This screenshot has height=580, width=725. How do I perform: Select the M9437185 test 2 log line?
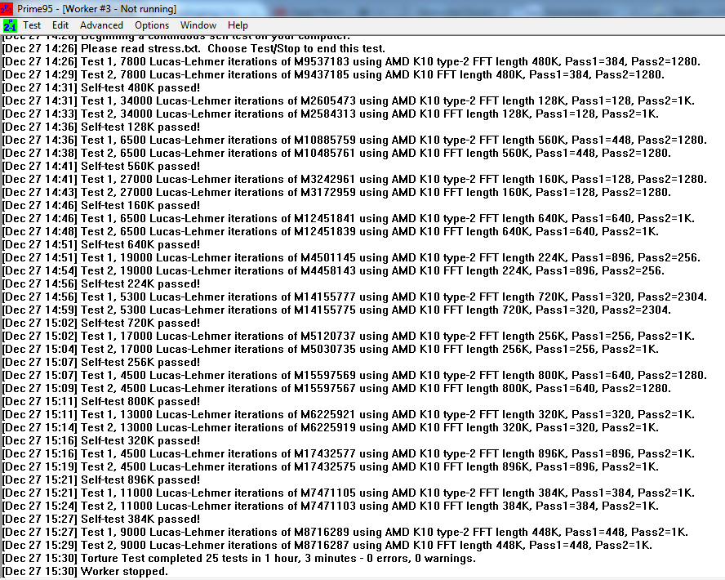333,74
